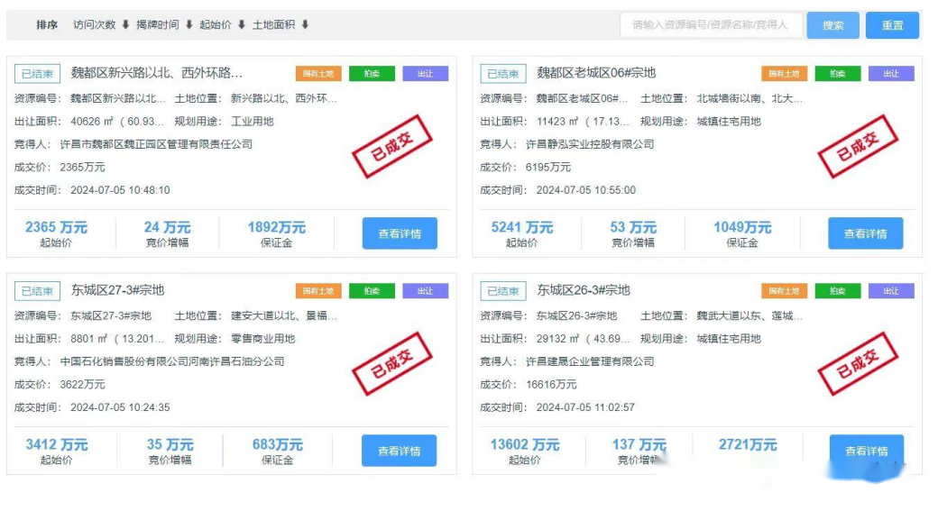The width and height of the screenshot is (938, 511).
Task: Click the red 已成交 stamp on the 魏都区新兴路 card
Action: [390, 146]
